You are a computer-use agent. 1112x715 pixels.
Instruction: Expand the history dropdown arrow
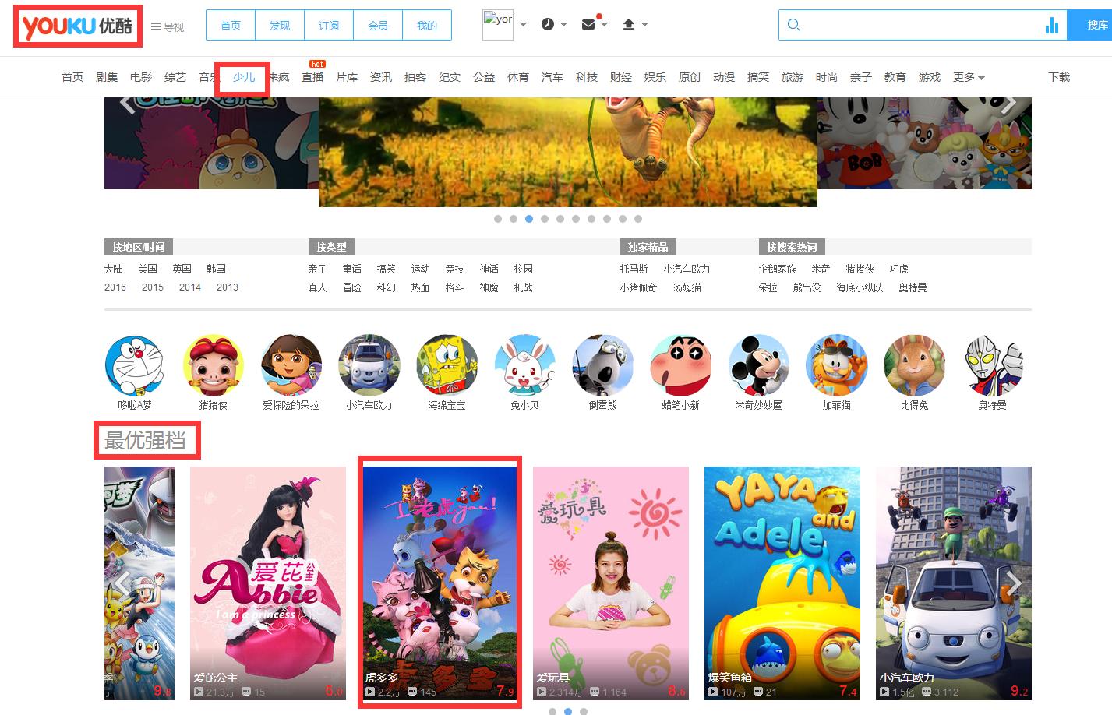pyautogui.click(x=563, y=25)
